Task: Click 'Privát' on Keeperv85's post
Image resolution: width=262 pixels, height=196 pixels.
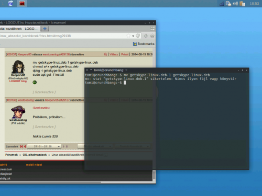Action: coord(125,54)
